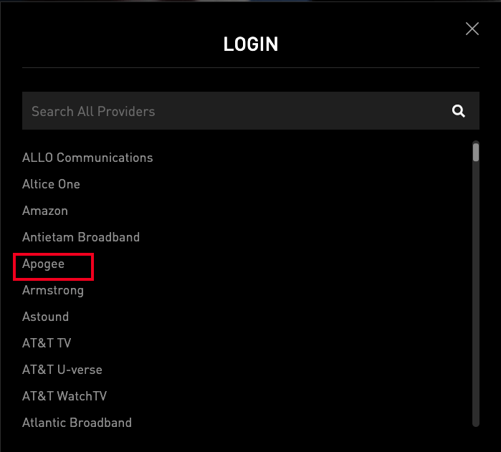Open AT&T WatchTV login
501x452 pixels.
point(65,396)
